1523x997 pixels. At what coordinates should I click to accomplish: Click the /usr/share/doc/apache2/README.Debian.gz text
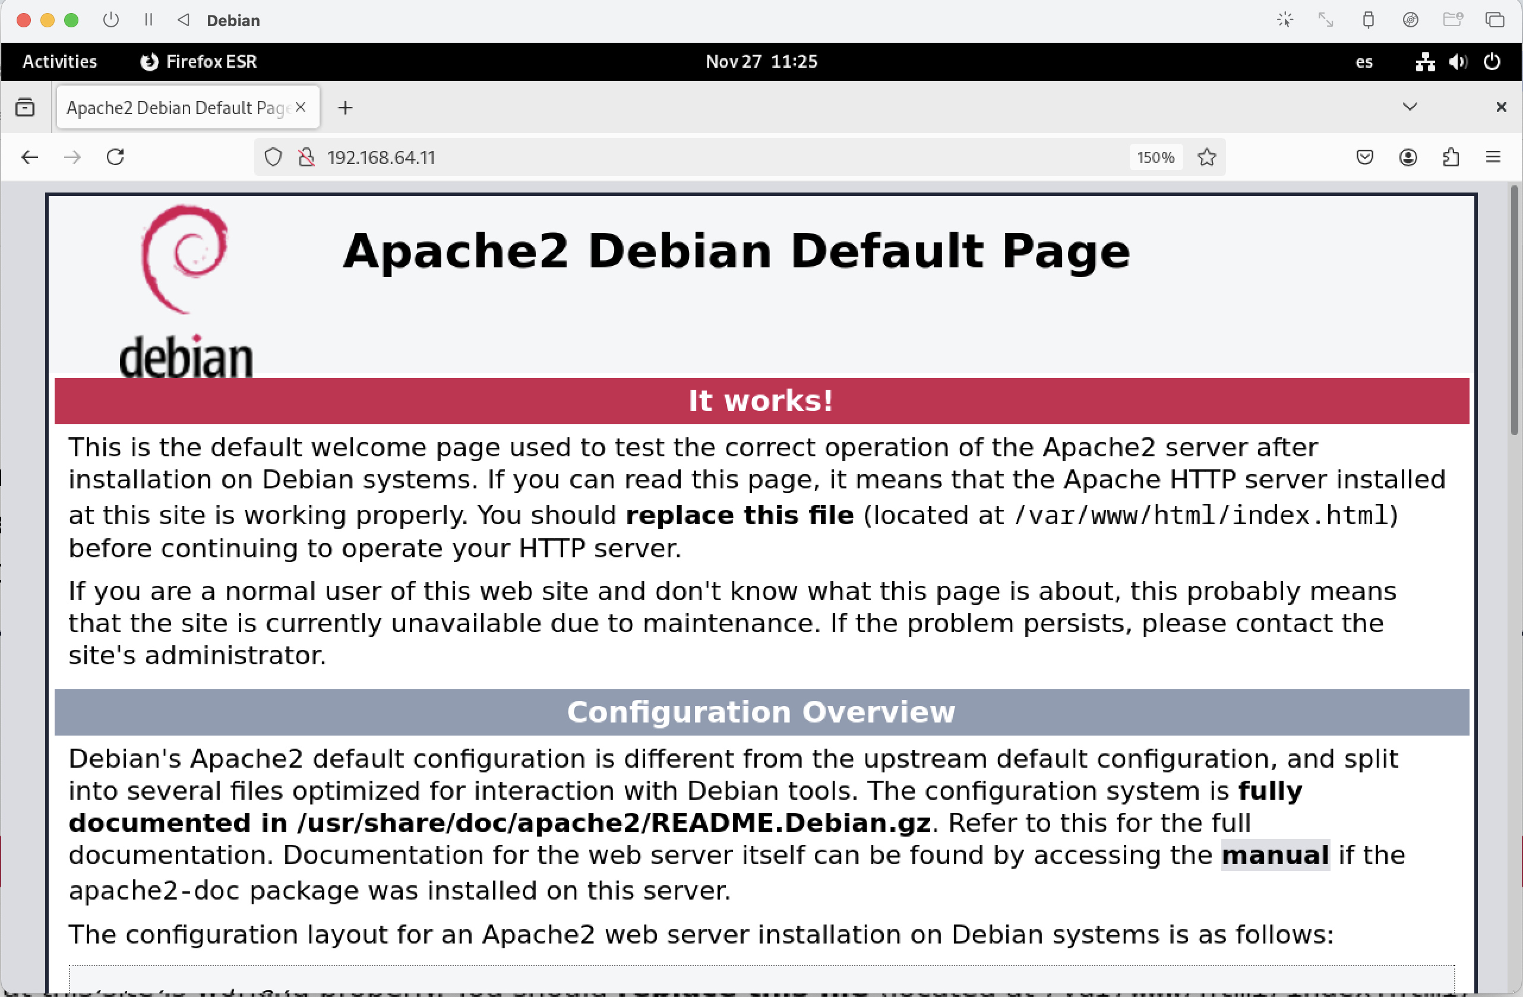click(614, 823)
